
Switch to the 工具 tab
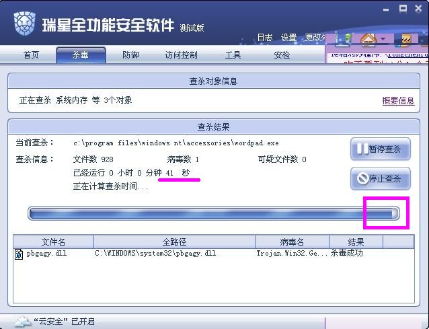[x=233, y=55]
